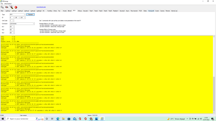Click the Version status bar text

[92, 115]
